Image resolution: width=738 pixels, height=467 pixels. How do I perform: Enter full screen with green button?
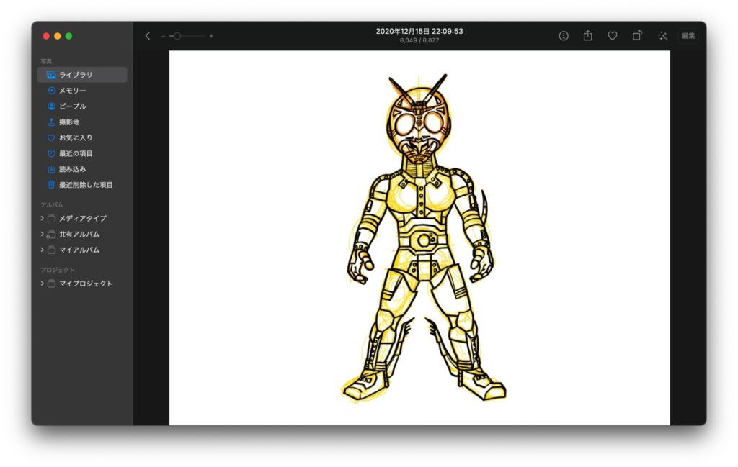tap(68, 36)
